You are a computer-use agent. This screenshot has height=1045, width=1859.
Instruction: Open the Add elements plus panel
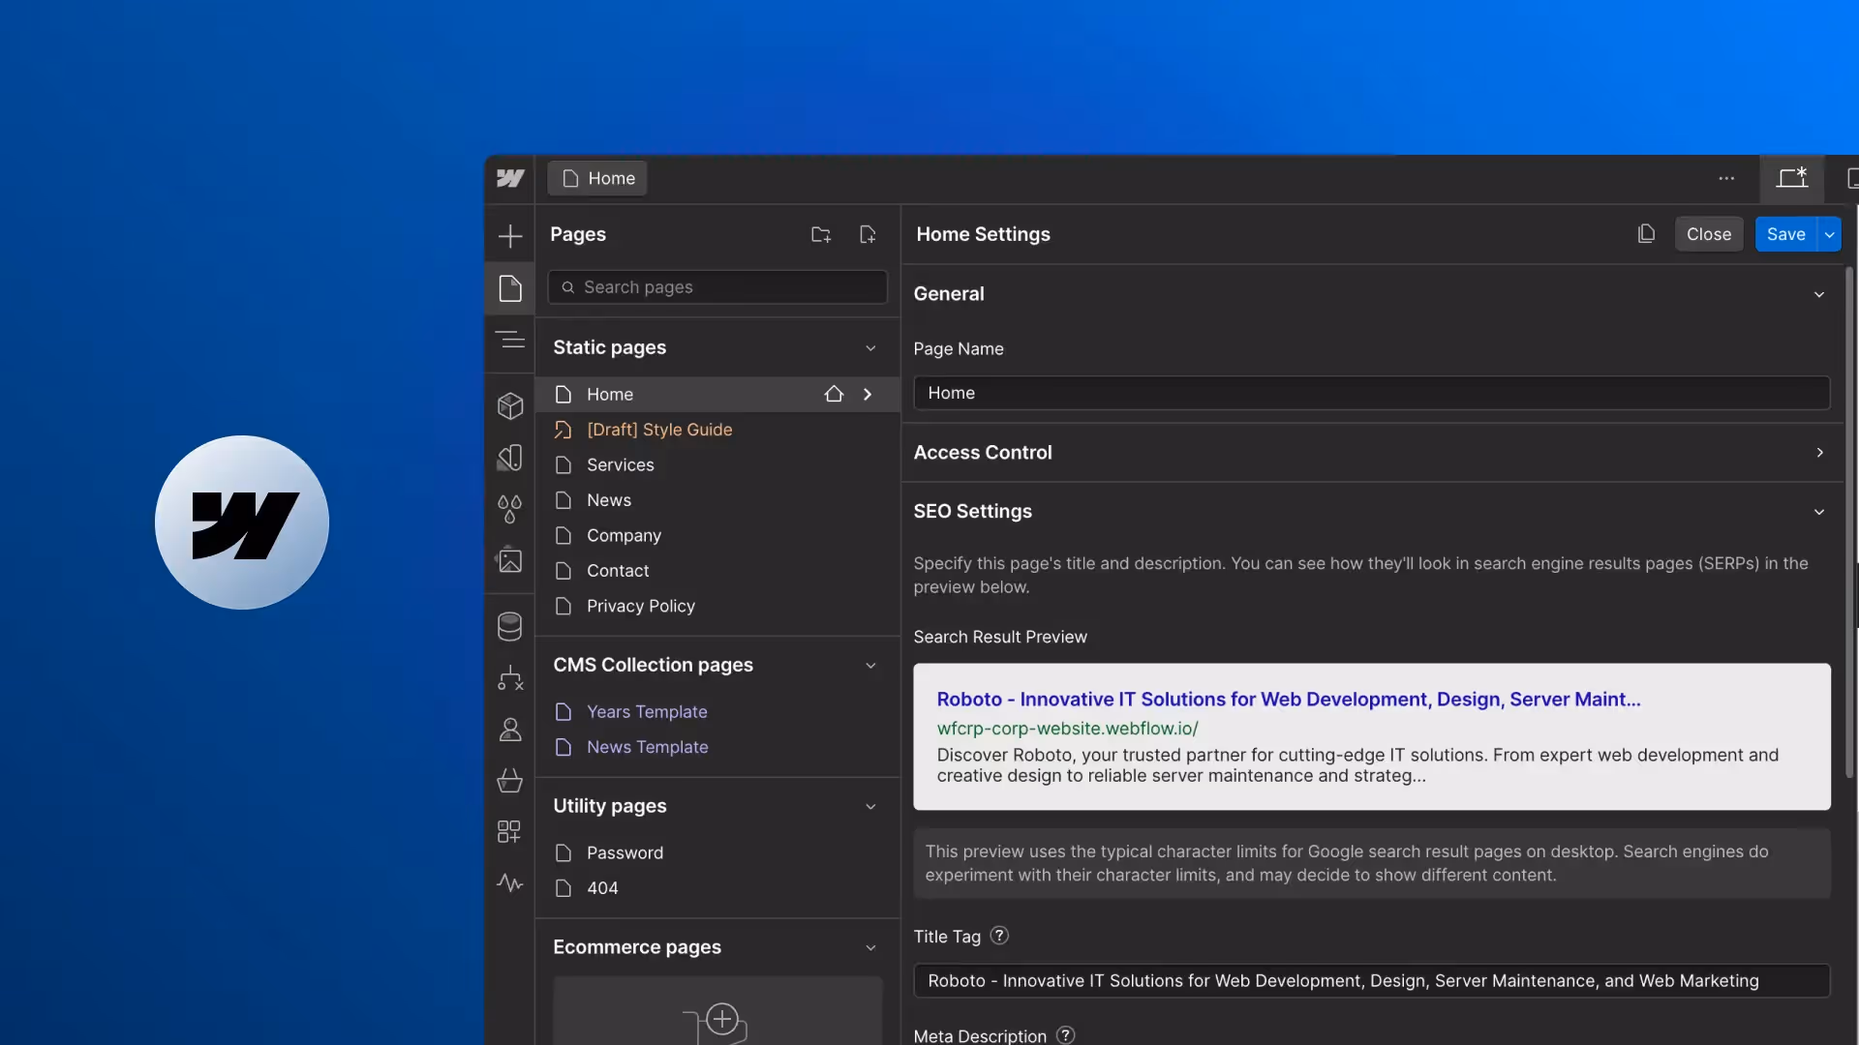[510, 236]
